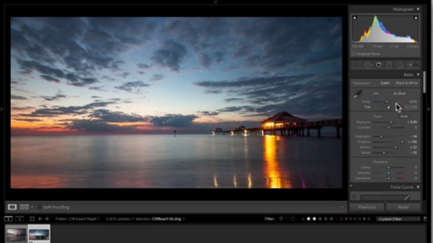This screenshot has height=243, width=433.
Task: Click the Contrast slider handle
Action: pyautogui.click(x=388, y=128)
